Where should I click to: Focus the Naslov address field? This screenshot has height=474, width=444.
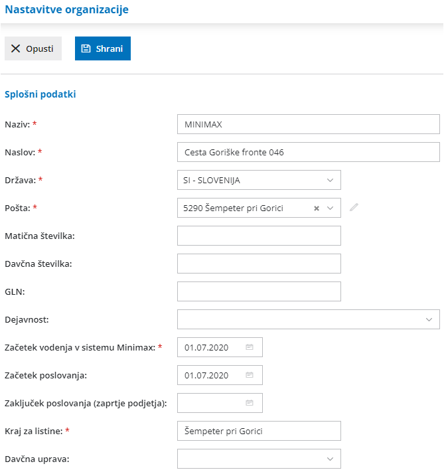[x=309, y=152]
